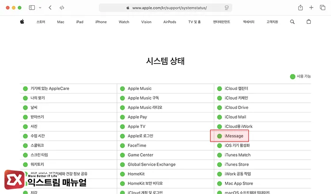Open the 고객지원 navigation item
Image resolution: width=331 pixels, height=194 pixels.
[x=272, y=22]
